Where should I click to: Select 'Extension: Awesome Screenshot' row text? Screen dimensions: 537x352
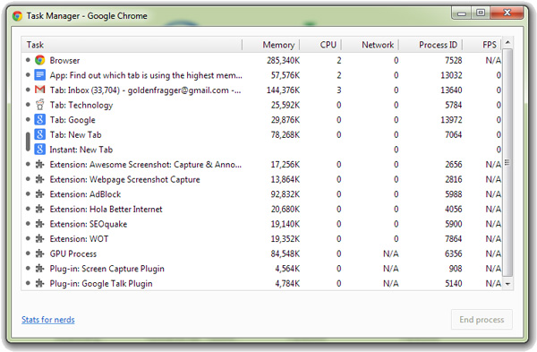146,165
